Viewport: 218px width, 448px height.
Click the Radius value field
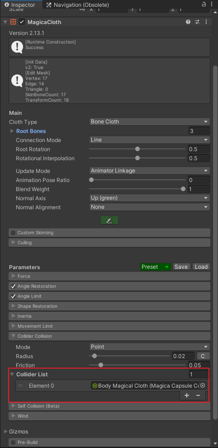pyautogui.click(x=183, y=356)
